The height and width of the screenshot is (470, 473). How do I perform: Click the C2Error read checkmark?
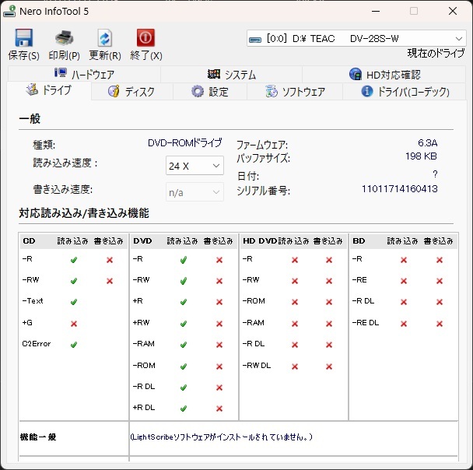[74, 344]
